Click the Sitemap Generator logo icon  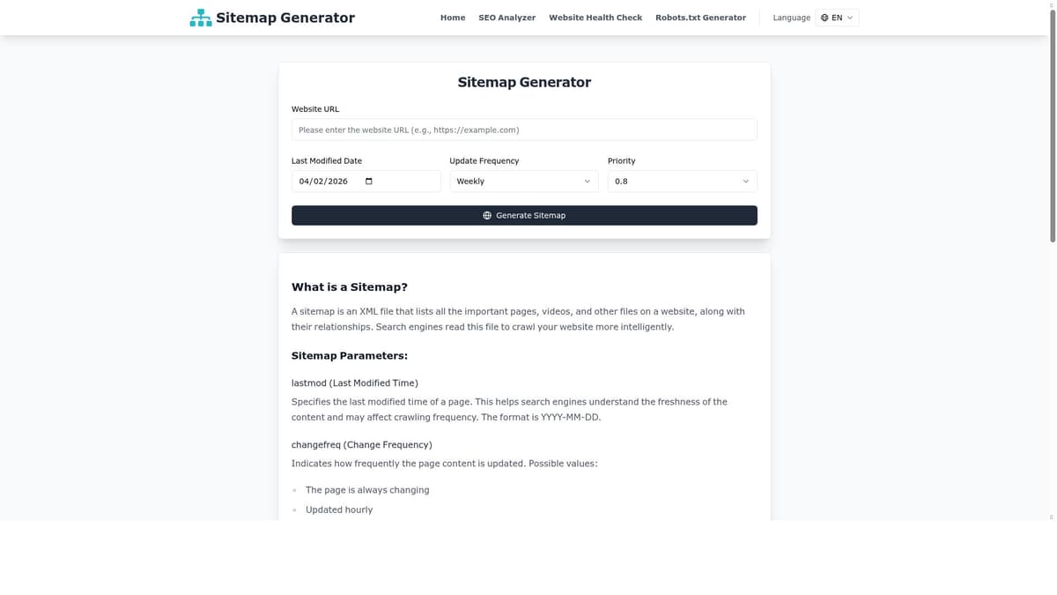pyautogui.click(x=199, y=16)
